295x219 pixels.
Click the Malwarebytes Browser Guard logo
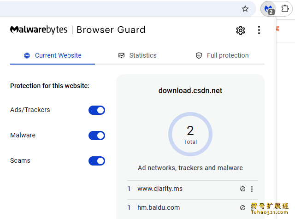pos(77,30)
